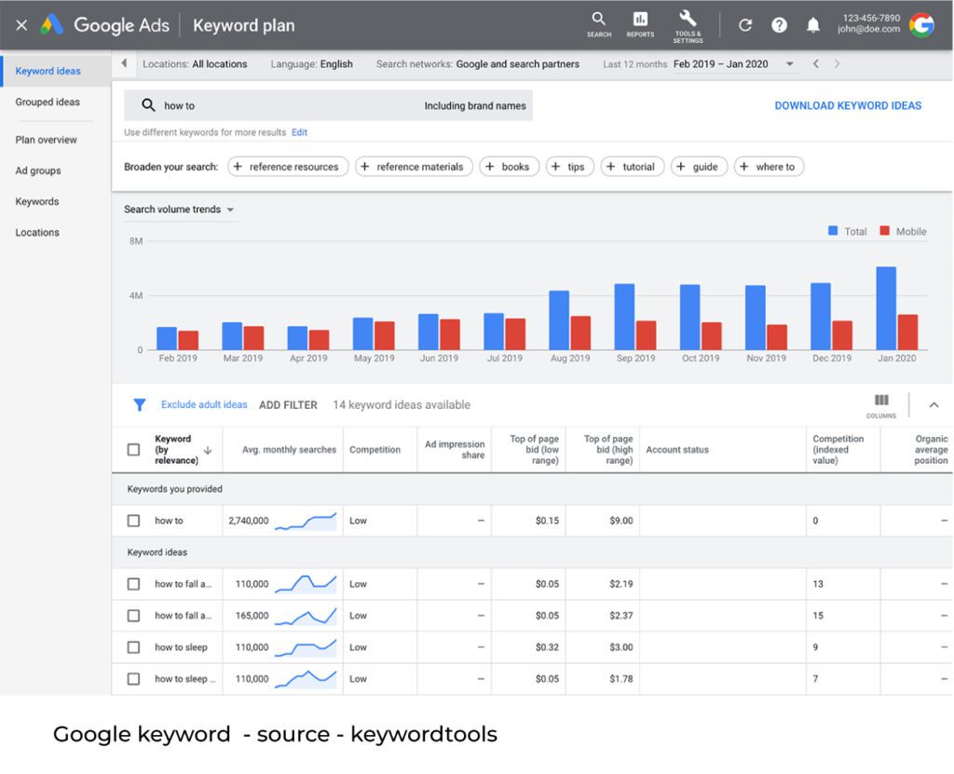Check the 'how to' keyword row
The image size is (954, 774).
(x=134, y=521)
